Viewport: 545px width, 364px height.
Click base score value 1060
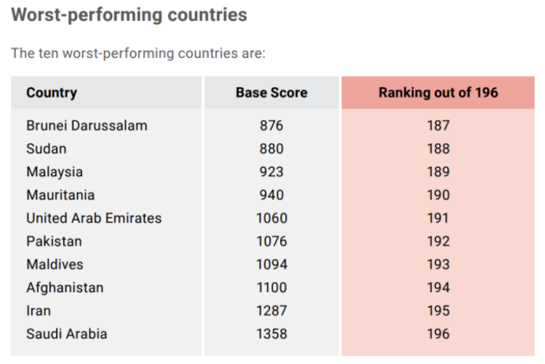pyautogui.click(x=272, y=218)
